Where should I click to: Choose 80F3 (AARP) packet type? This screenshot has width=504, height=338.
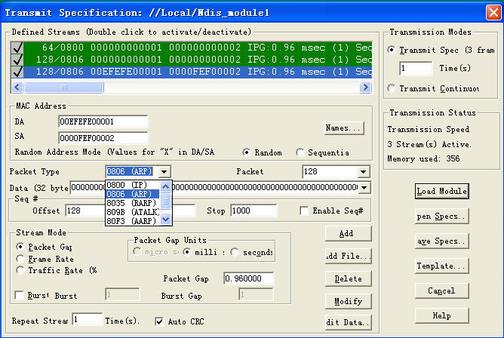133,221
